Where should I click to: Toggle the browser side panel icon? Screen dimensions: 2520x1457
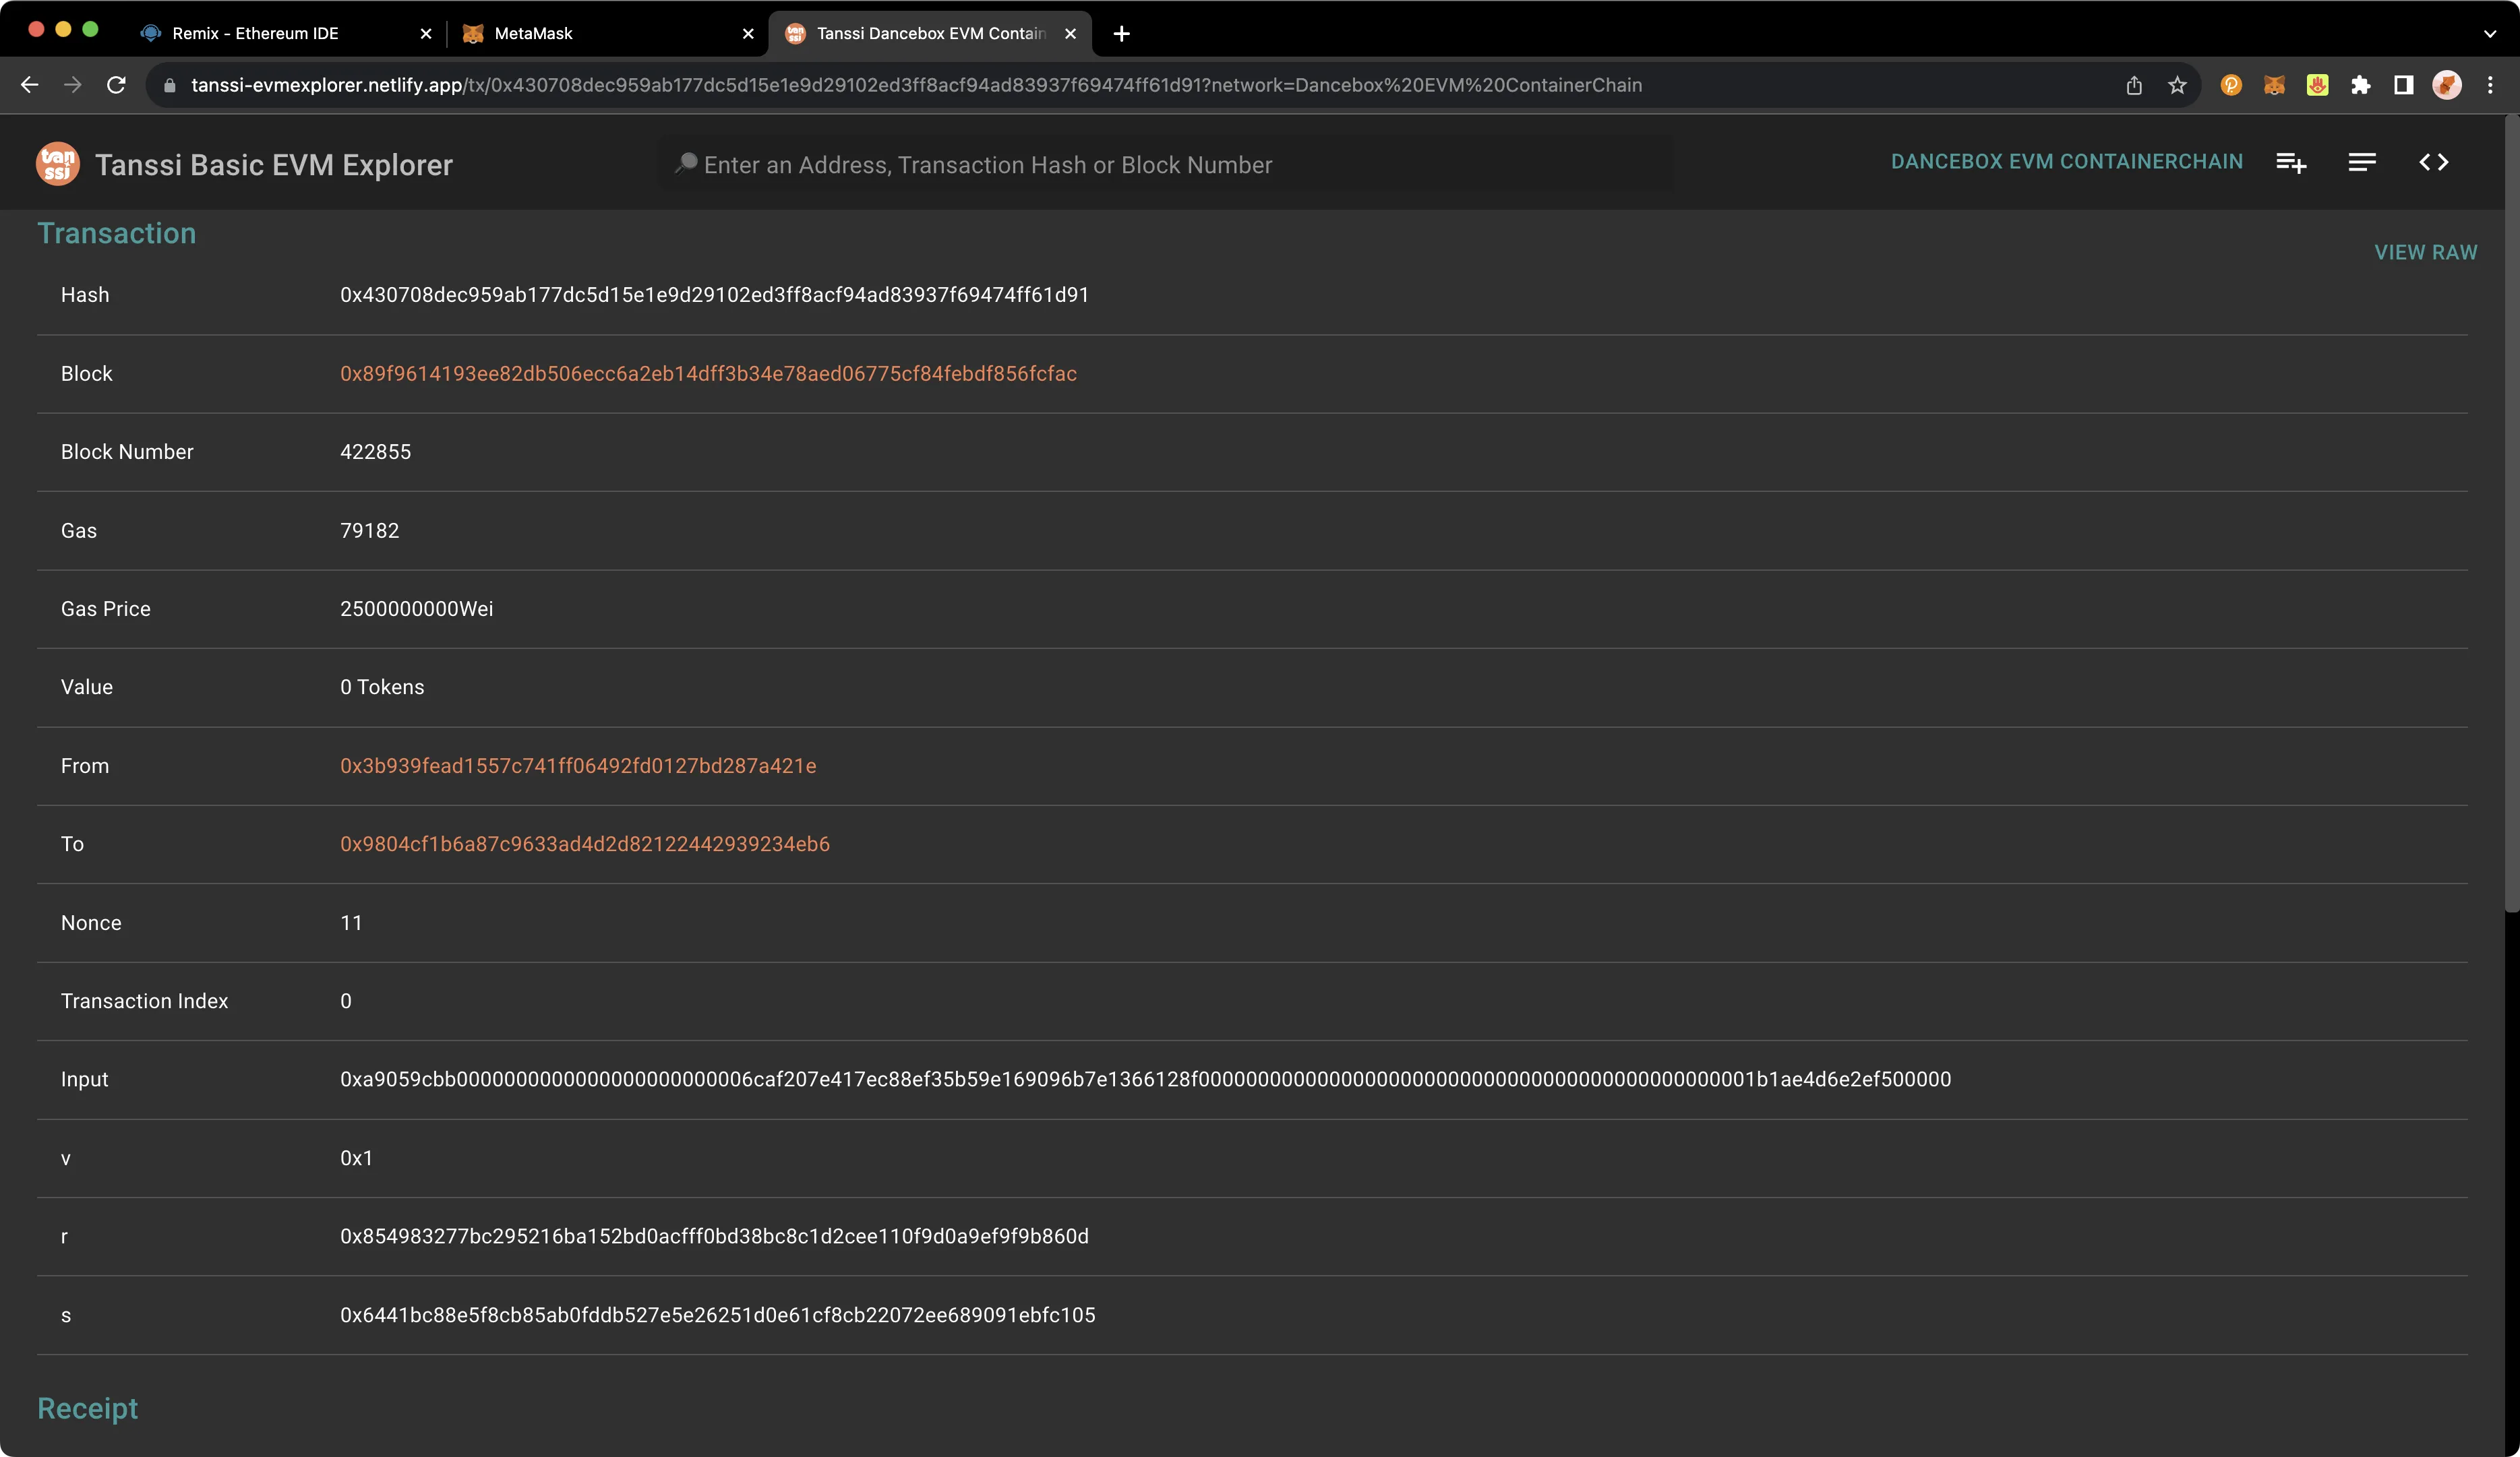(x=2404, y=85)
